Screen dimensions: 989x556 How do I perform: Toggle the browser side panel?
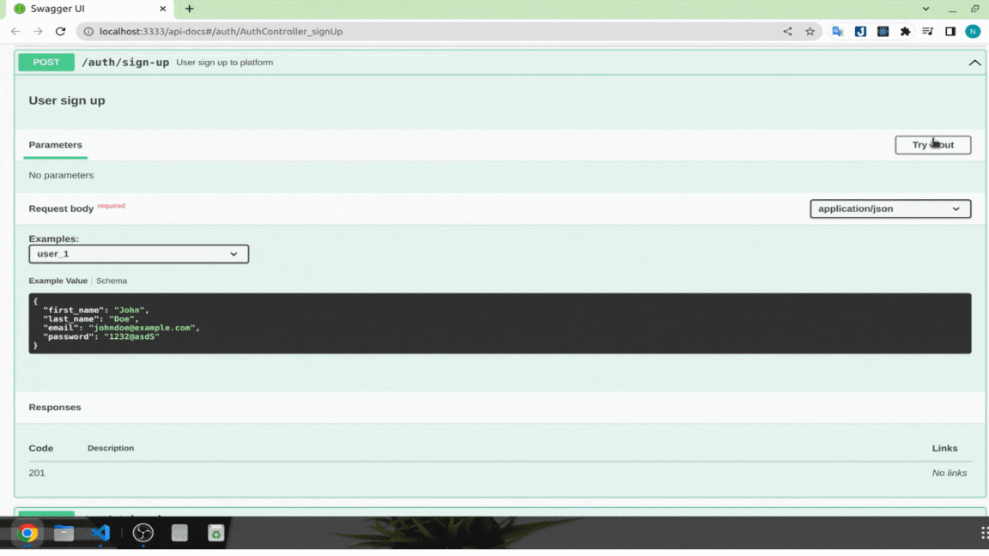tap(950, 32)
